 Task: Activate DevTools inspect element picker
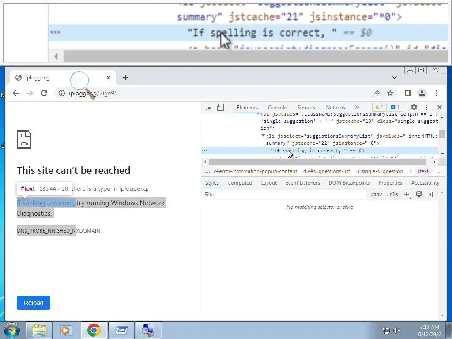208,108
